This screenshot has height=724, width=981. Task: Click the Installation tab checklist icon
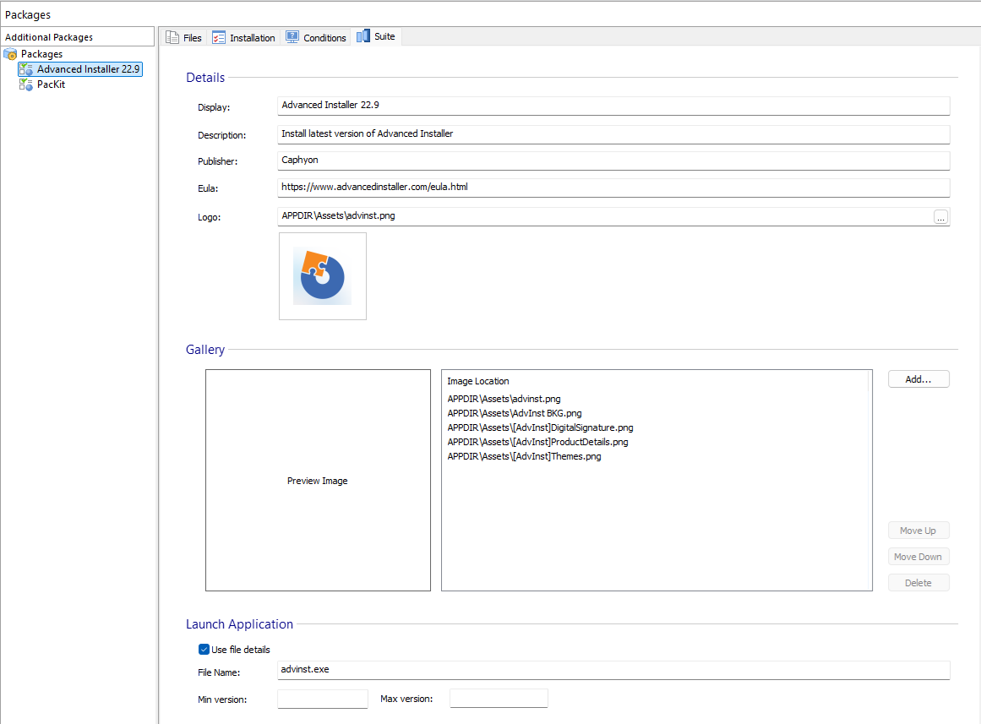pos(218,37)
